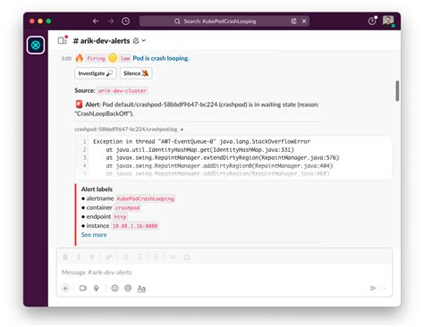Open the help icon in title bar
Image resolution: width=424 pixels, height=327 pixels.
pyautogui.click(x=372, y=21)
